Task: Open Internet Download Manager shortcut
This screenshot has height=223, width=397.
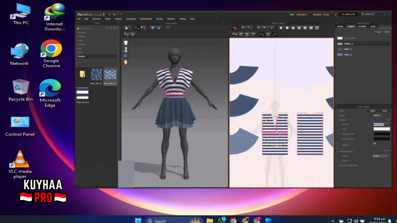Action: (55, 17)
